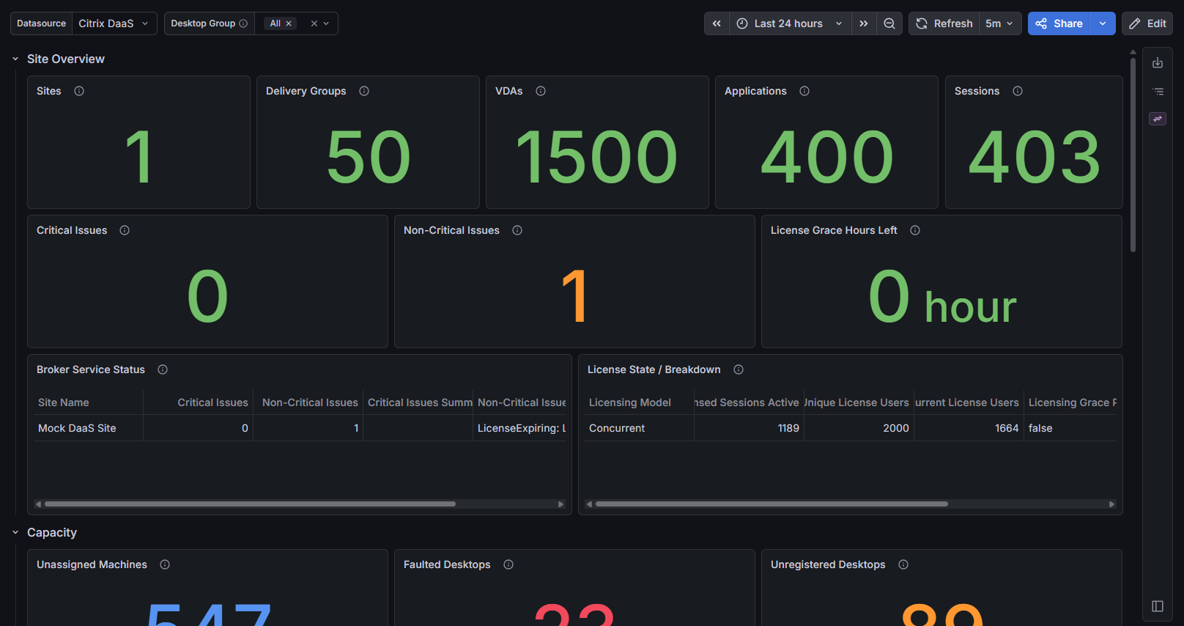Click the export icon in right sidebar
Viewport: 1184px width, 626px height.
[x=1158, y=63]
